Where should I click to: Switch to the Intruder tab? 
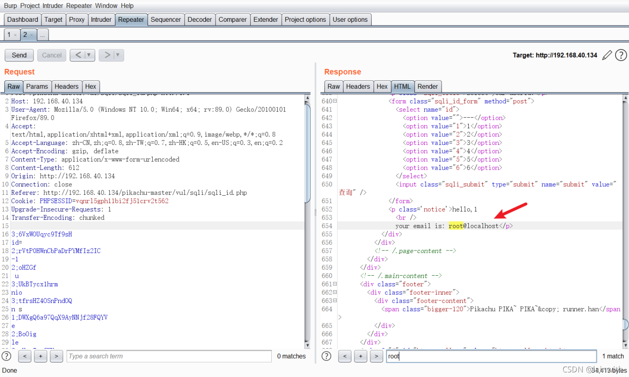tap(101, 20)
